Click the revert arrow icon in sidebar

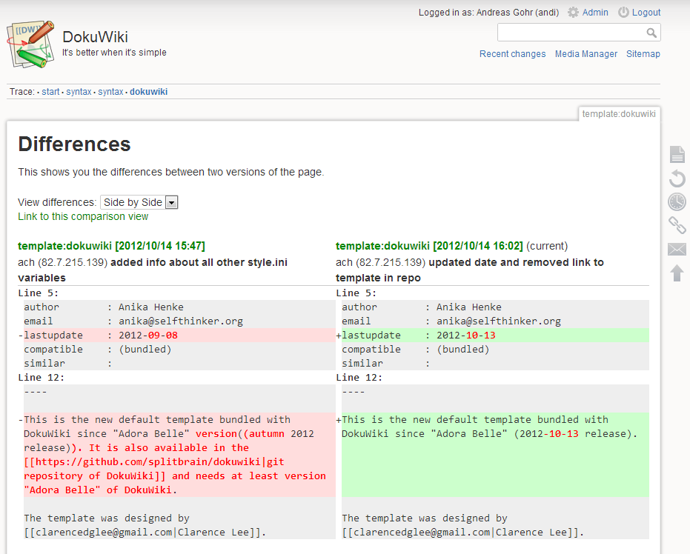(677, 178)
